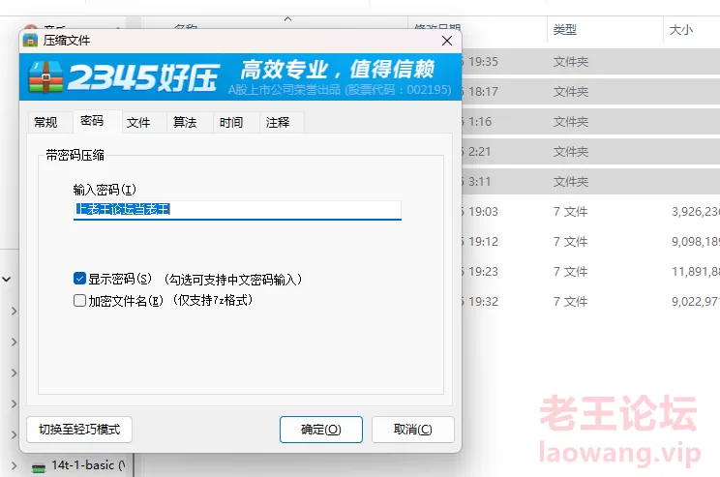Select the 文件夹 row dated 19:35
This screenshot has height=477, width=720.
coord(590,62)
